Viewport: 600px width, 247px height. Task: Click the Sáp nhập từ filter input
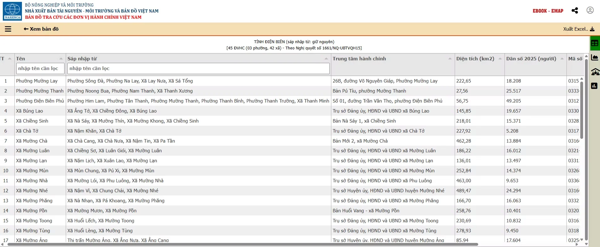click(199, 68)
